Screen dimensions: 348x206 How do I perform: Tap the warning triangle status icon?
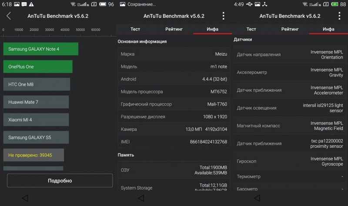click(31, 4)
